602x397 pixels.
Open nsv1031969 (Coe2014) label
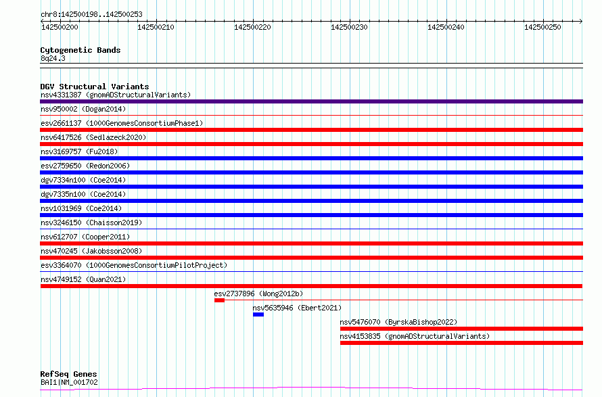(81, 208)
